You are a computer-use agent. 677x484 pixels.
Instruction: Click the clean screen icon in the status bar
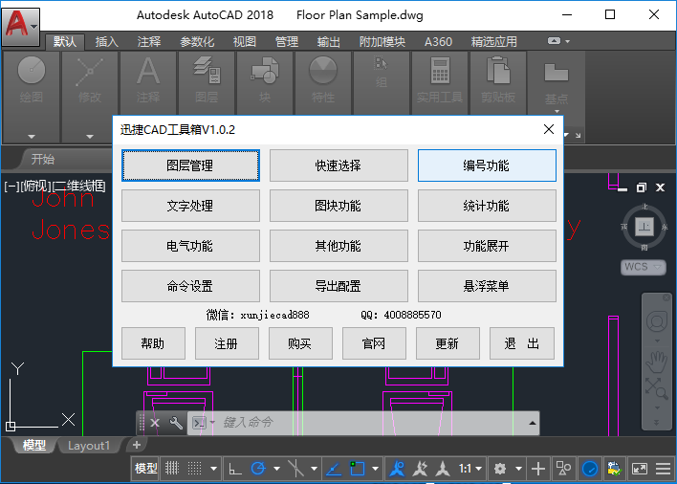coord(640,469)
